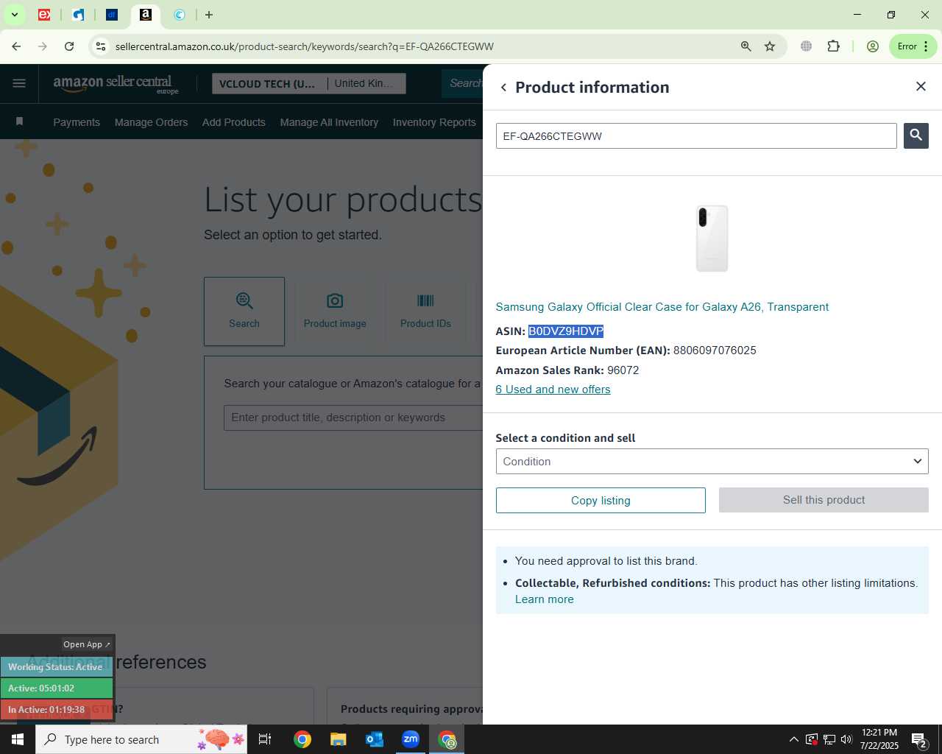This screenshot has height=754, width=942.
Task: Click the address bar URL
Action: 304,46
